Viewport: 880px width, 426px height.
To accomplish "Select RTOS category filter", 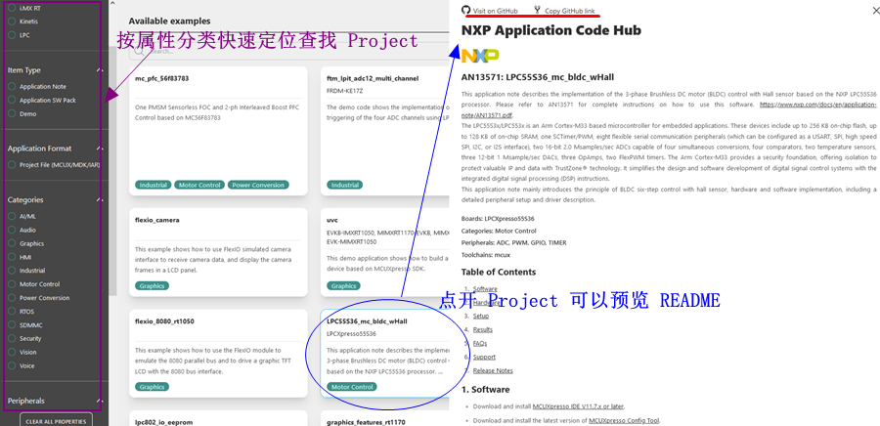I will coord(13,311).
